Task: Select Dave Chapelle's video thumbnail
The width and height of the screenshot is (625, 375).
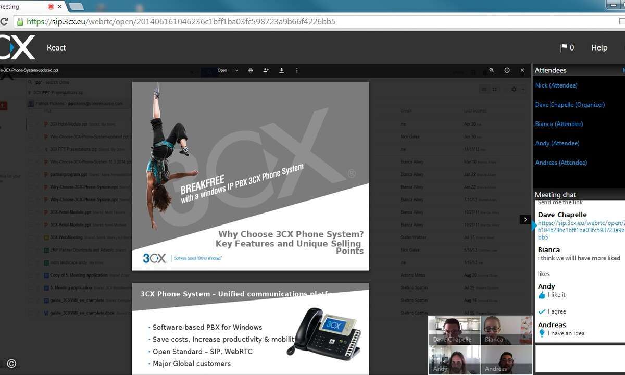Action: pos(455,330)
